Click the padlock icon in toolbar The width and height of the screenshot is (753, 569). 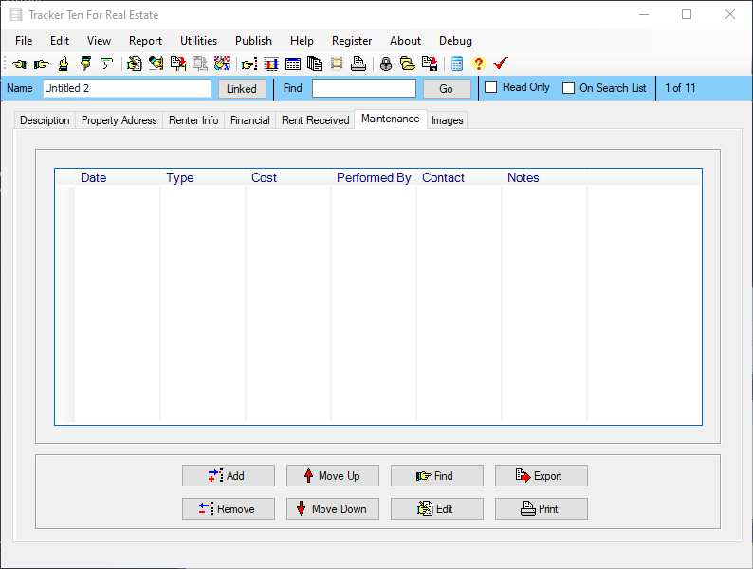386,64
